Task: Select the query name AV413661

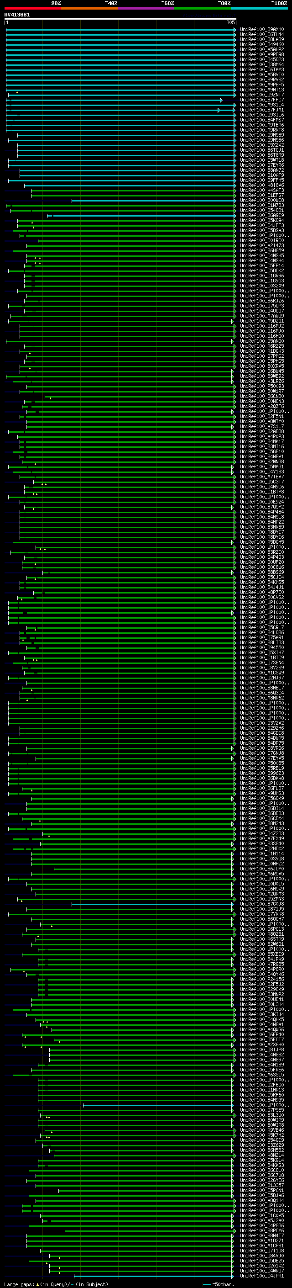Action: click(x=17, y=15)
